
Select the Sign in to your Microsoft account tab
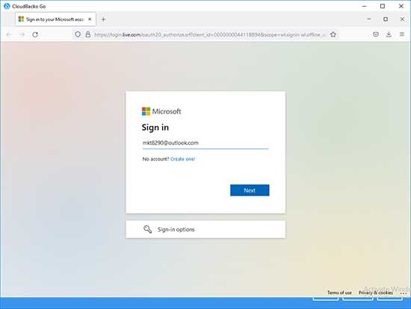55,19
